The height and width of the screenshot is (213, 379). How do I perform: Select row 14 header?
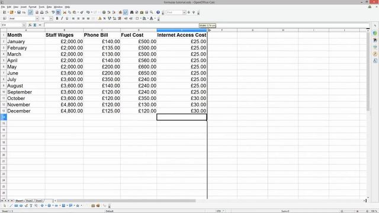4,117
